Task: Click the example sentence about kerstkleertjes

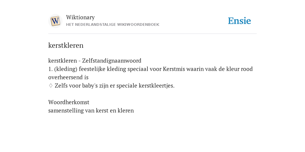Action: click(x=115, y=85)
